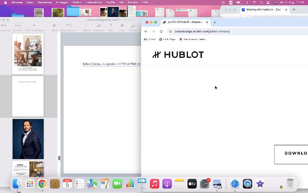Open Music from the Dock

pyautogui.click(x=154, y=184)
